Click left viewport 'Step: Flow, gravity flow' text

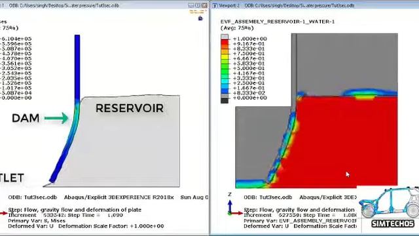75,210
